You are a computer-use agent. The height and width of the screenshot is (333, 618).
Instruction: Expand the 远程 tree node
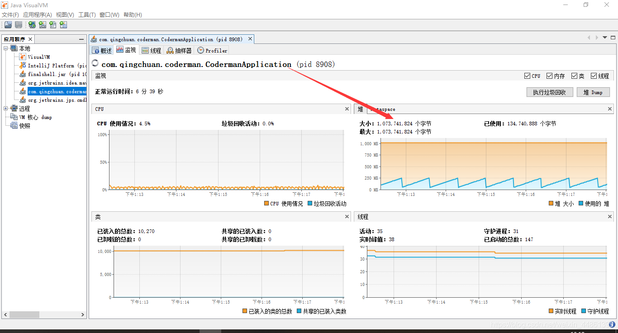(x=6, y=109)
